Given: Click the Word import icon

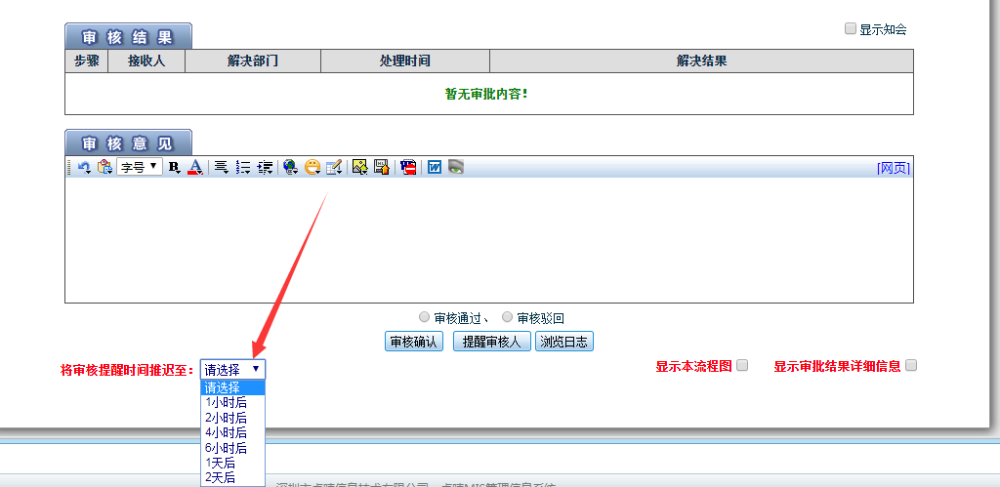Looking at the screenshot, I should point(435,168).
